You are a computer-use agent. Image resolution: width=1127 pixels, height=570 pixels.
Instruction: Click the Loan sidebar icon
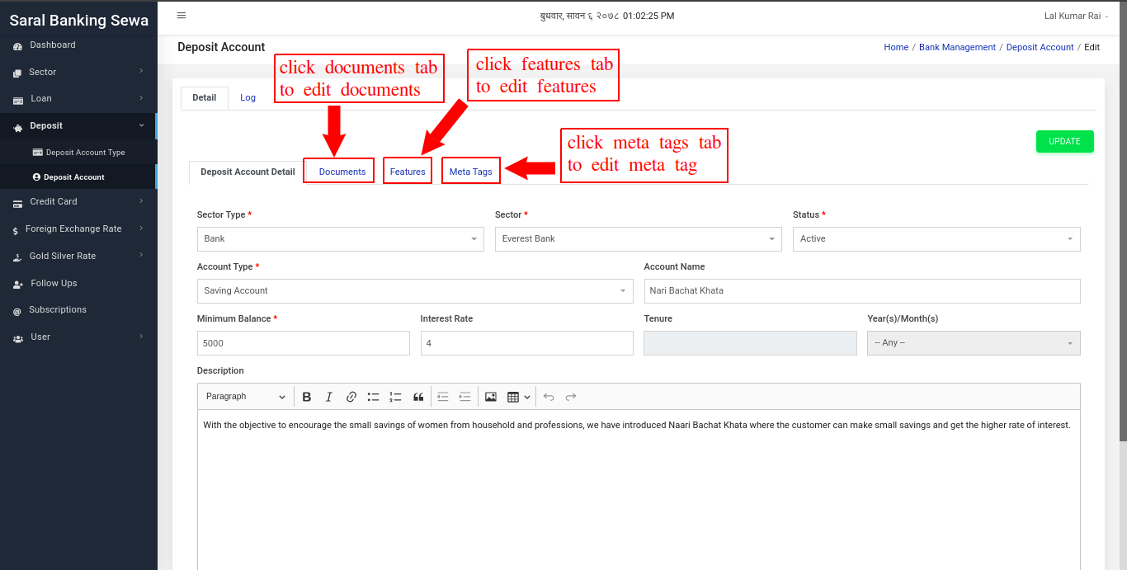(17, 100)
